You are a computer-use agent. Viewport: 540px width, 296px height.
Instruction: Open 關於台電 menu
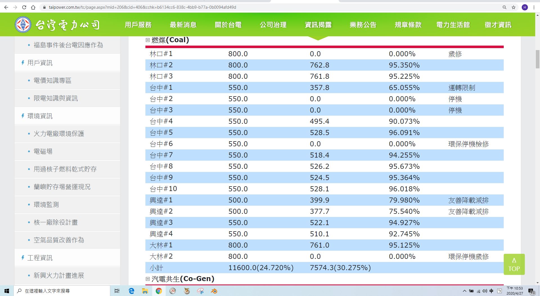click(228, 25)
